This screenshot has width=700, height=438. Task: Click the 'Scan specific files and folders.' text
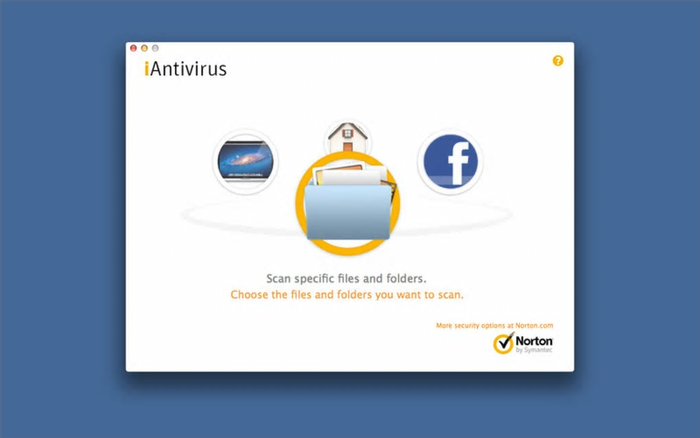pos(347,279)
